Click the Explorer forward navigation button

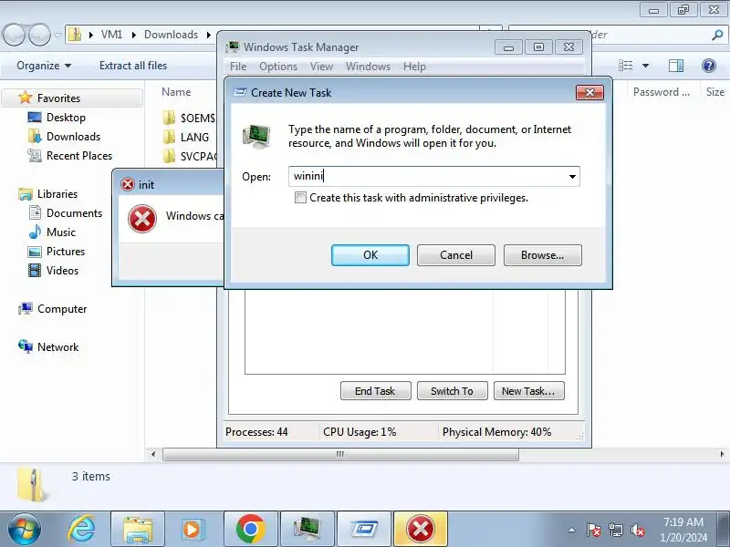point(40,35)
